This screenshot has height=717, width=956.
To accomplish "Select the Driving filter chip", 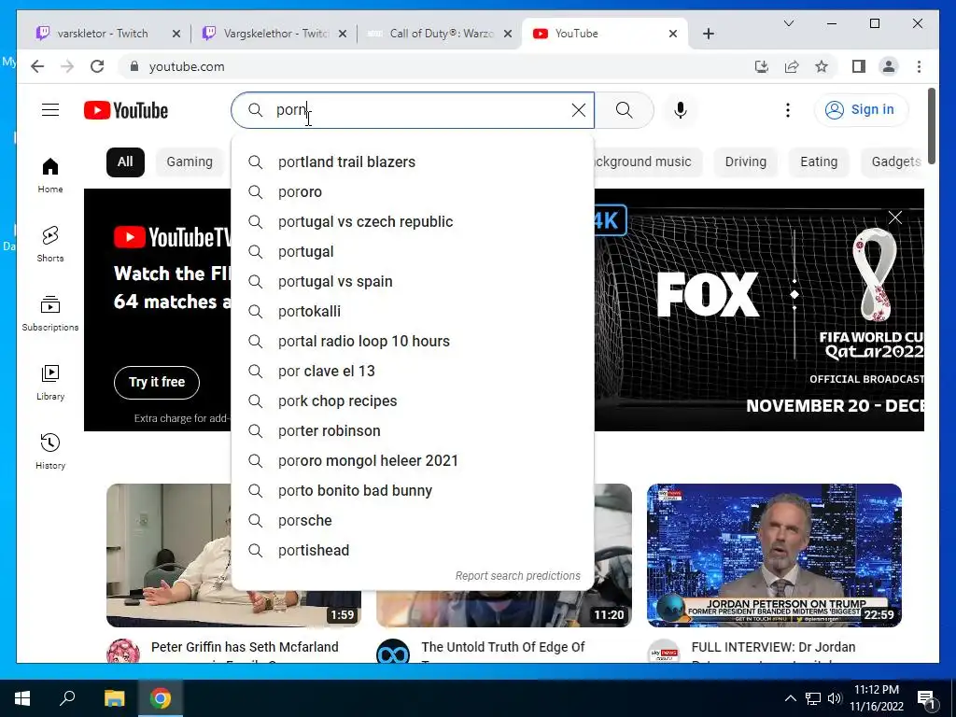I will click(x=746, y=162).
